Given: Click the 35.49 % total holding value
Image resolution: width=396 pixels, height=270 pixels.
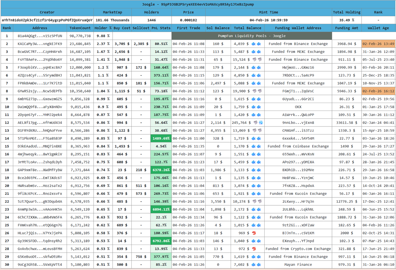Looking at the screenshot, I should [x=346, y=20].
